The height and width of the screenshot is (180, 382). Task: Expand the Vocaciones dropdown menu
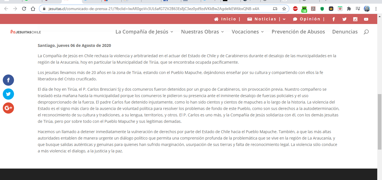248,32
